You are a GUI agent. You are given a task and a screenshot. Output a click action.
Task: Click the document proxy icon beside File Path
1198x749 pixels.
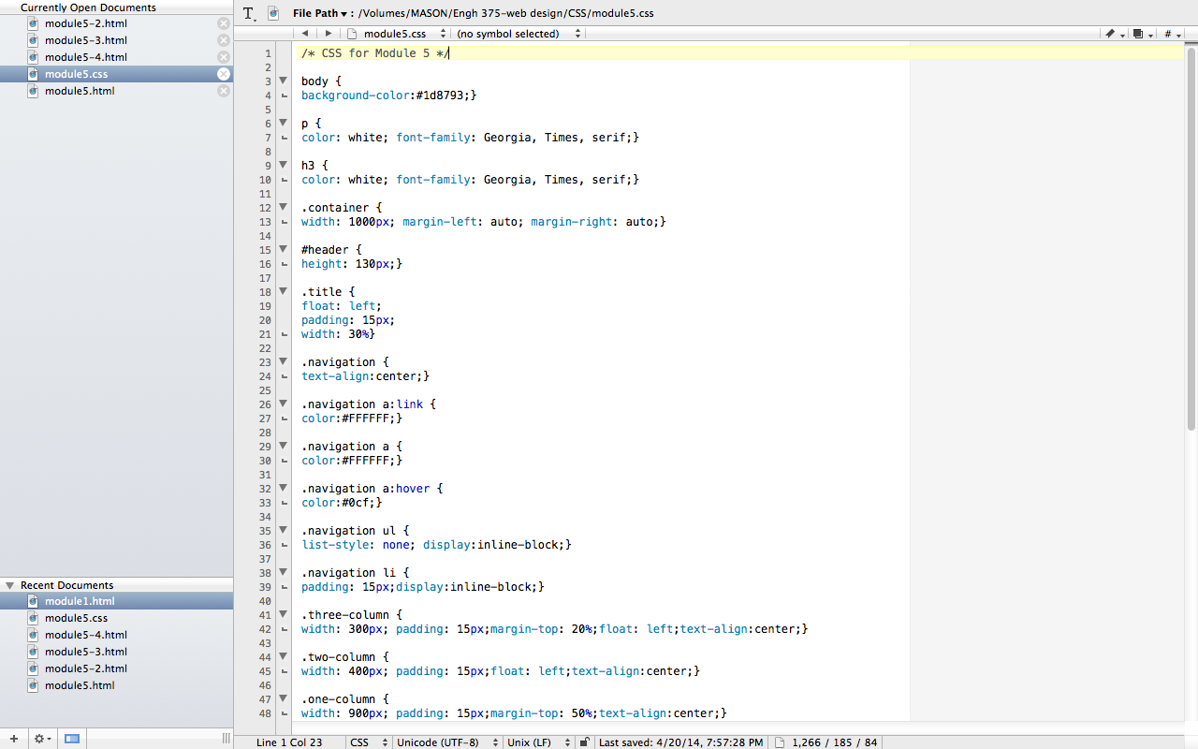click(x=273, y=13)
